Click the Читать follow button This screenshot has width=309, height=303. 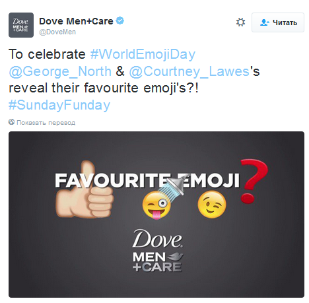pos(278,22)
